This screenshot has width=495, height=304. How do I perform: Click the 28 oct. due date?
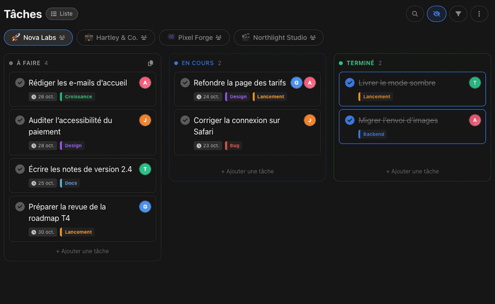(43, 145)
